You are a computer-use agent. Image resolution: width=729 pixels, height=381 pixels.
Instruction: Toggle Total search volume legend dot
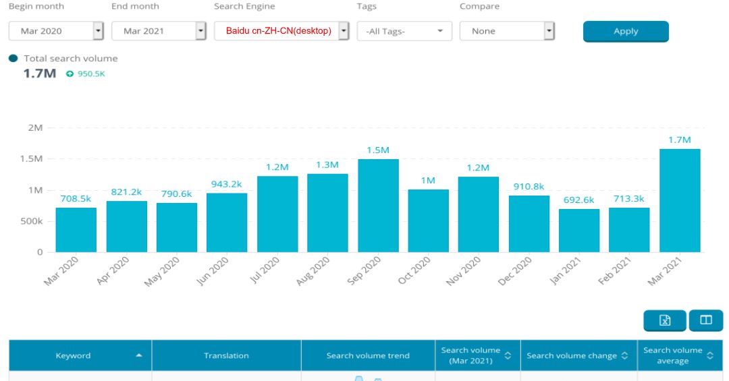(x=13, y=59)
